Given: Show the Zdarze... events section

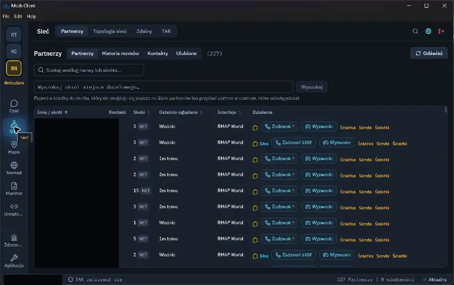Looking at the screenshot, I should [14, 241].
